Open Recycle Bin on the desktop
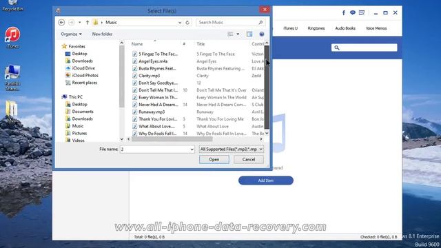The image size is (441, 248). pyautogui.click(x=12, y=6)
